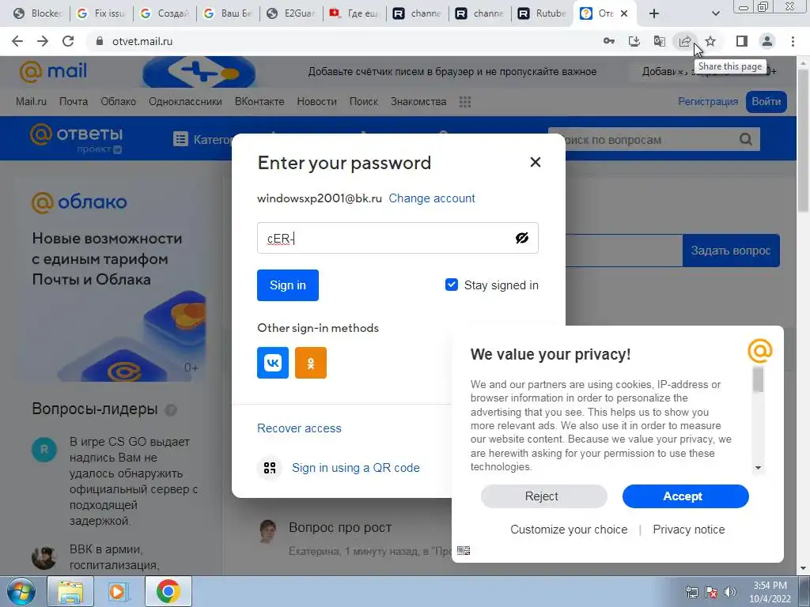Open Mail.ru projects grid icon
The height and width of the screenshot is (607, 810).
point(465,102)
